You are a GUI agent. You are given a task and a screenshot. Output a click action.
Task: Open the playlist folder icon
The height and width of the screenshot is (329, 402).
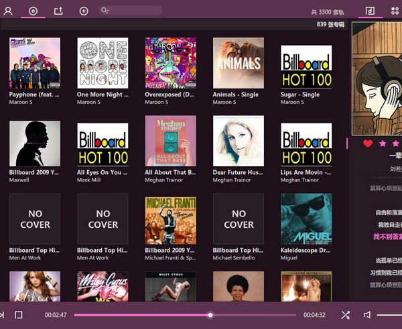click(x=58, y=11)
